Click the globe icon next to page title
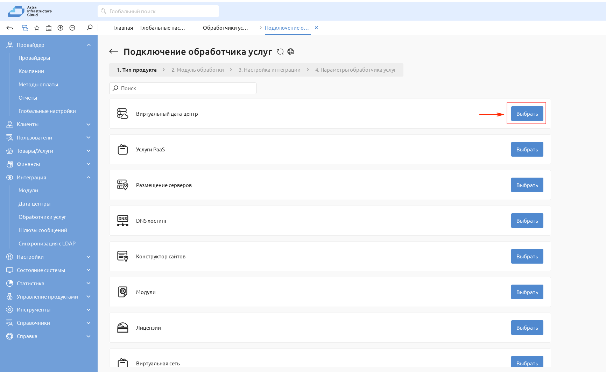Image resolution: width=606 pixels, height=372 pixels. pos(290,52)
